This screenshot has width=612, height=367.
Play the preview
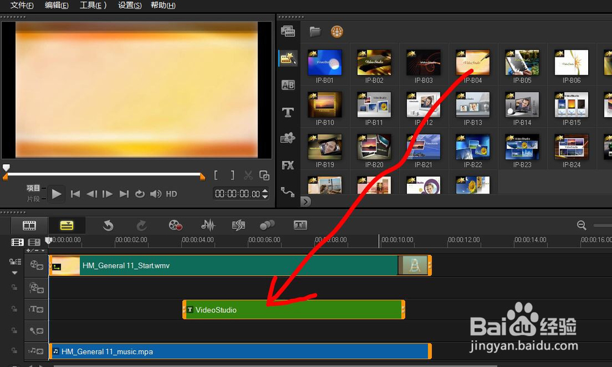click(x=56, y=194)
